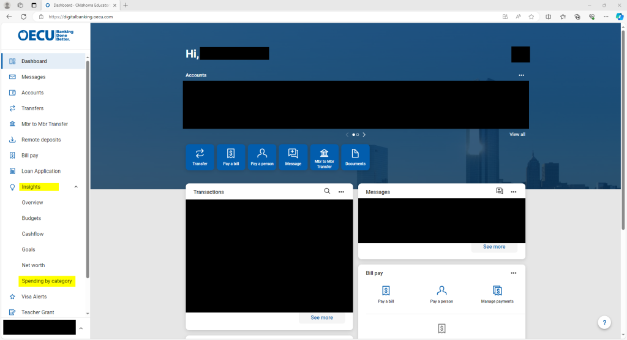Screen dimensions: 627x340
Task: Click the View all accounts link
Action: 517,135
